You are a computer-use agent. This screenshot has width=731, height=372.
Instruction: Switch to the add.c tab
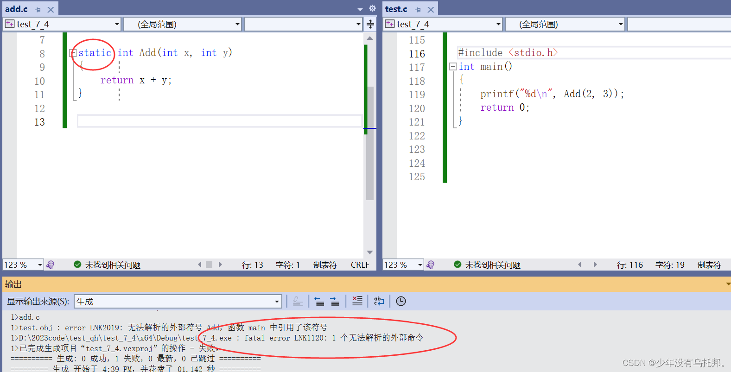click(x=16, y=9)
